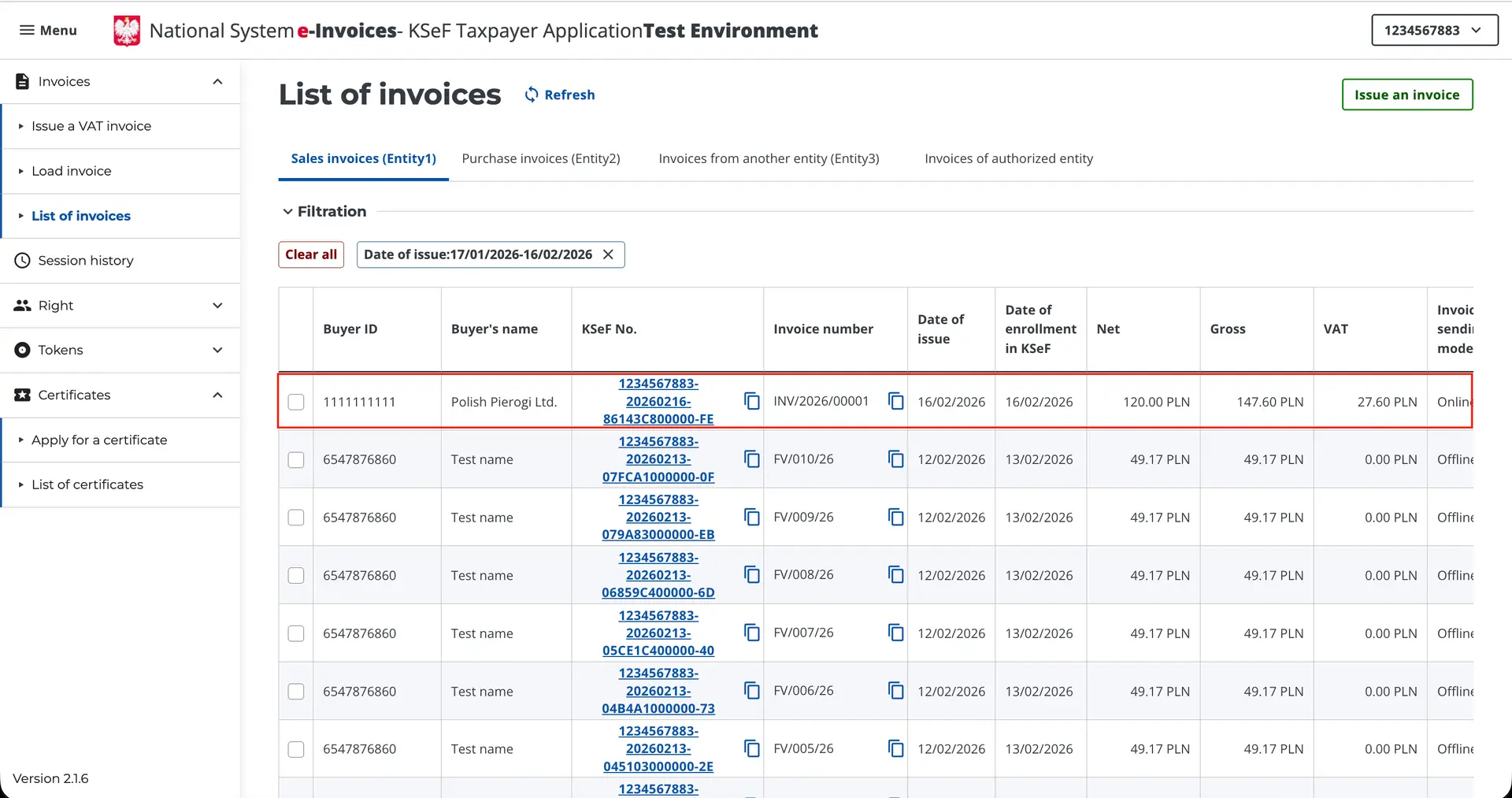This screenshot has height=798, width=1512.
Task: Copy invoice number FV/010/26
Action: point(895,459)
